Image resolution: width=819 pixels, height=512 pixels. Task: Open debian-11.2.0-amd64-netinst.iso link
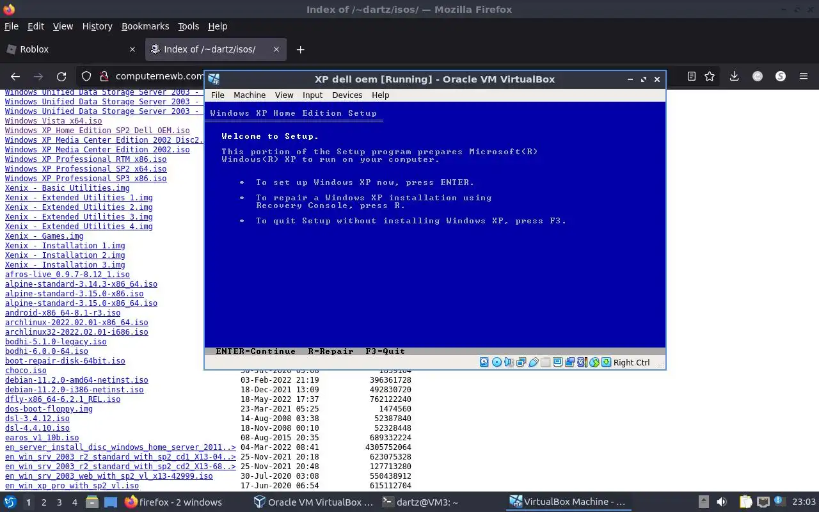(x=76, y=380)
